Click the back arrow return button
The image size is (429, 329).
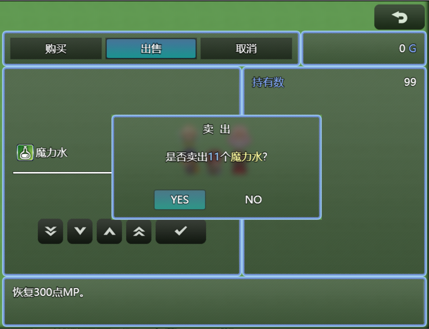399,17
